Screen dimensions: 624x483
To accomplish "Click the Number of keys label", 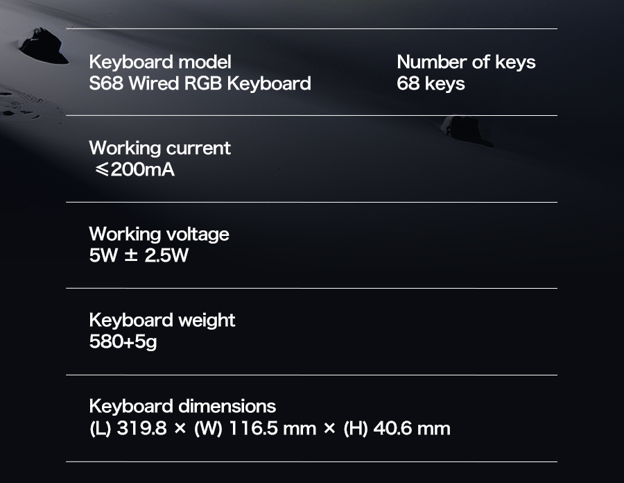I will 466,62.
